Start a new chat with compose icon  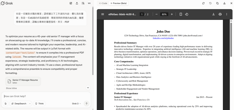pyautogui.click(x=71, y=3)
